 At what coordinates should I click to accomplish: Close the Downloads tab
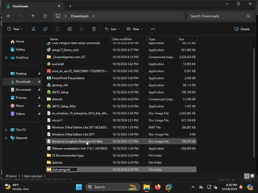59,6
